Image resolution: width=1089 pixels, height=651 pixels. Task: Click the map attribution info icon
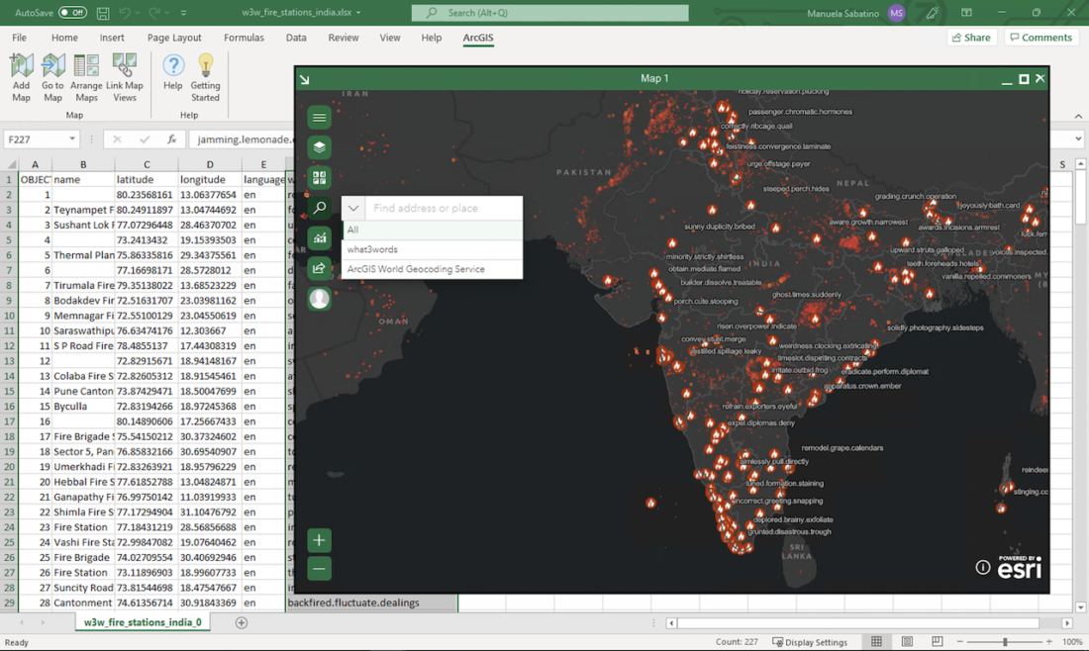pyautogui.click(x=983, y=568)
